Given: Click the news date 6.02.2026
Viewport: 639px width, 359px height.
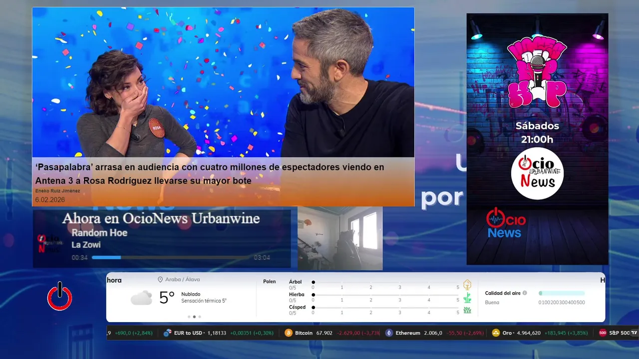Looking at the screenshot, I should pos(50,199).
